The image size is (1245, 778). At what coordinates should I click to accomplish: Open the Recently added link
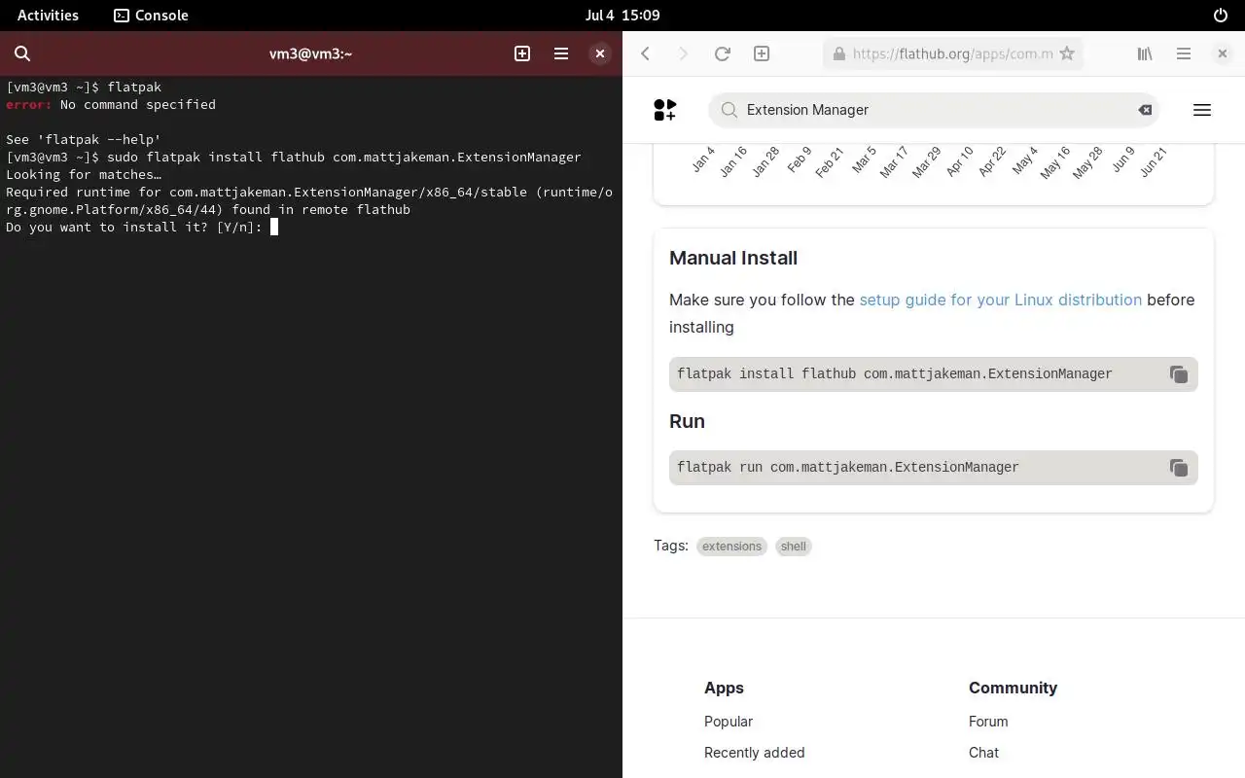point(755,753)
